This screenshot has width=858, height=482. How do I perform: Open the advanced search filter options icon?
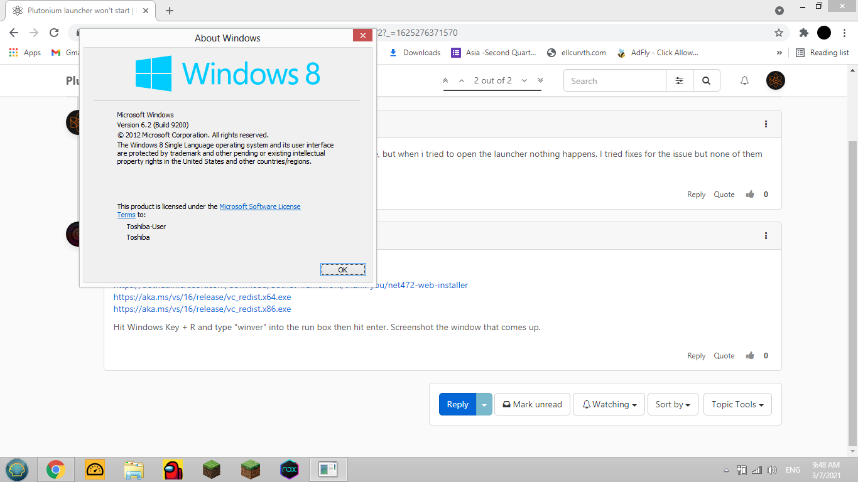point(679,81)
